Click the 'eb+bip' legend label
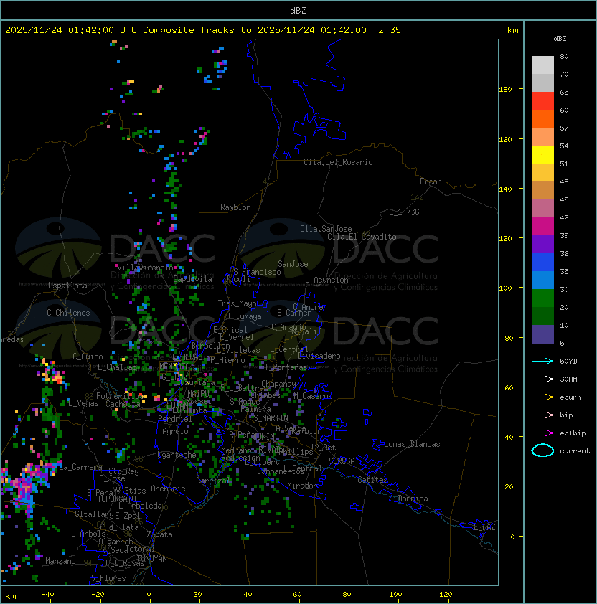The width and height of the screenshot is (597, 604). click(x=573, y=433)
